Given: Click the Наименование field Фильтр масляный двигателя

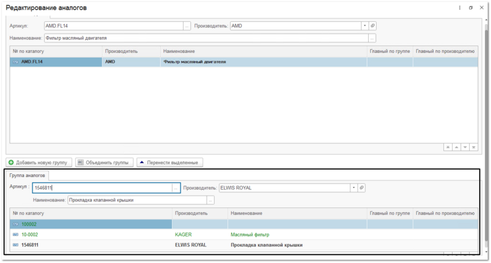Looking at the screenshot, I should 206,38.
